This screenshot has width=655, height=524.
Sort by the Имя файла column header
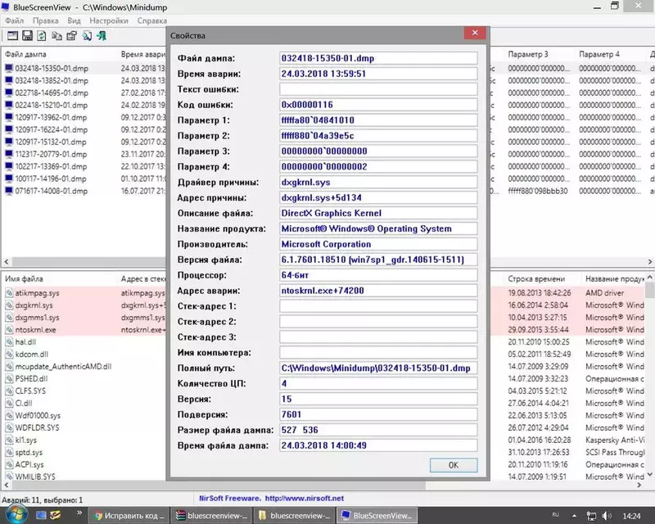pyautogui.click(x=24, y=278)
